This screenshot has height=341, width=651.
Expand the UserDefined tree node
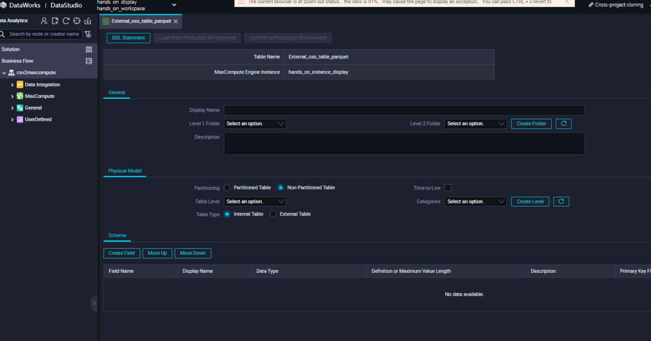[x=12, y=119]
